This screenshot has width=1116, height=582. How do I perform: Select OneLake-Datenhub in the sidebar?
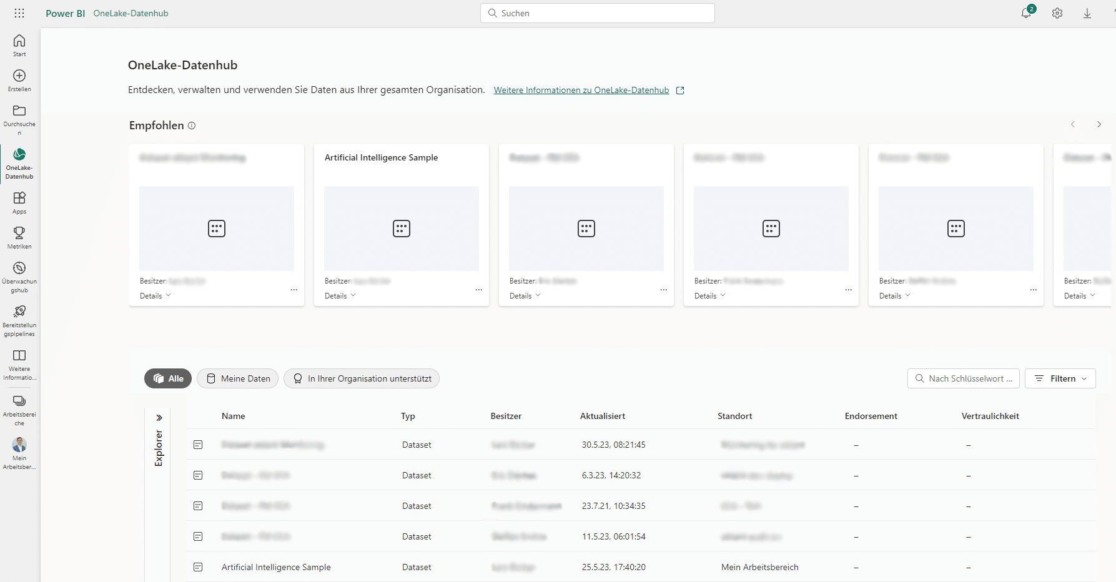tap(19, 164)
